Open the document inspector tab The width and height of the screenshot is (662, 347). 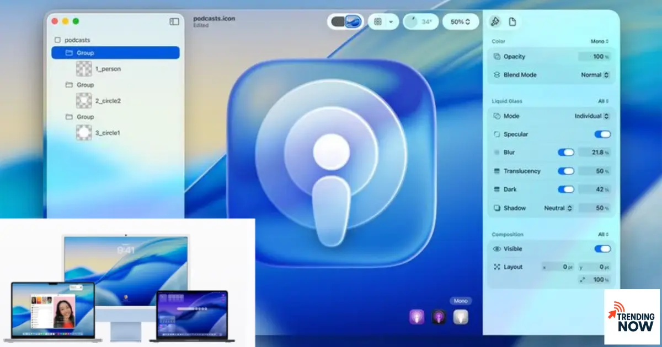(512, 21)
